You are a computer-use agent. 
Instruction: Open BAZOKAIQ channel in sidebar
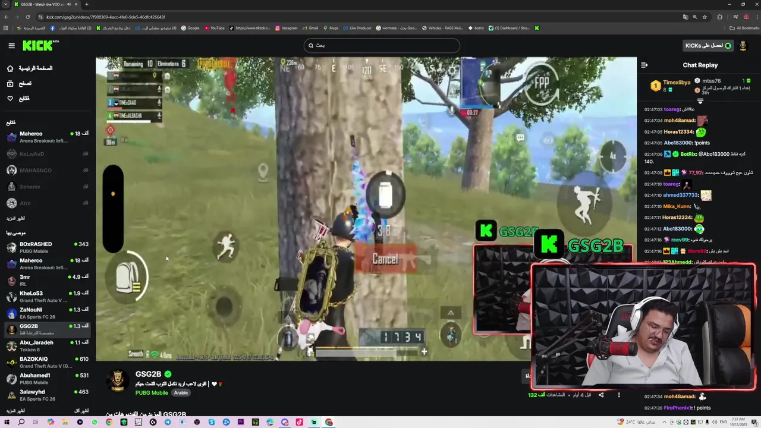48,363
